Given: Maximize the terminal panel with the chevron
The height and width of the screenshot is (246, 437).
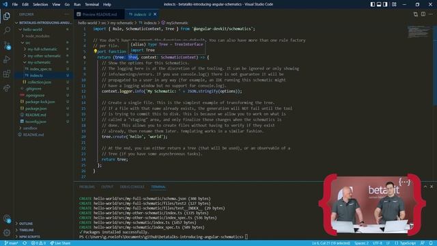Looking at the screenshot, I should (x=425, y=187).
